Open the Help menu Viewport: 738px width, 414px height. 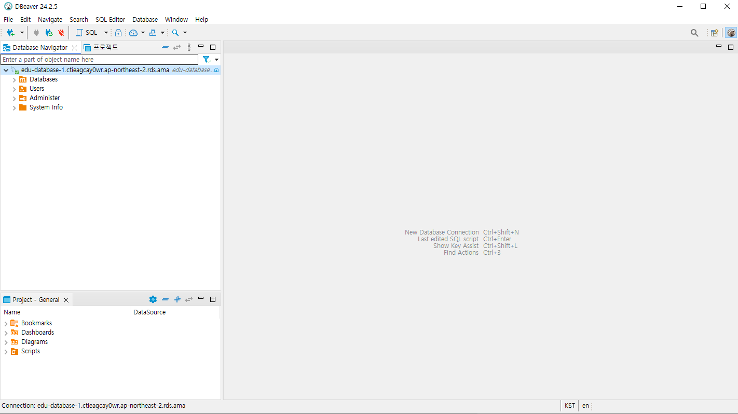click(x=201, y=19)
